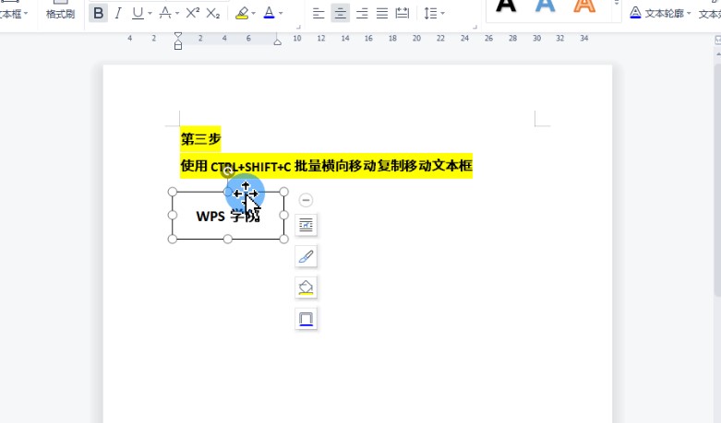Apply strikethrough to text
Viewport: 721px width, 423px height.
pos(164,13)
